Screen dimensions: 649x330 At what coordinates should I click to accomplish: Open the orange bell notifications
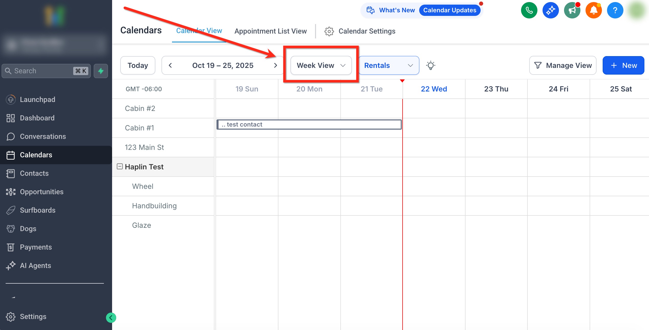pos(593,10)
